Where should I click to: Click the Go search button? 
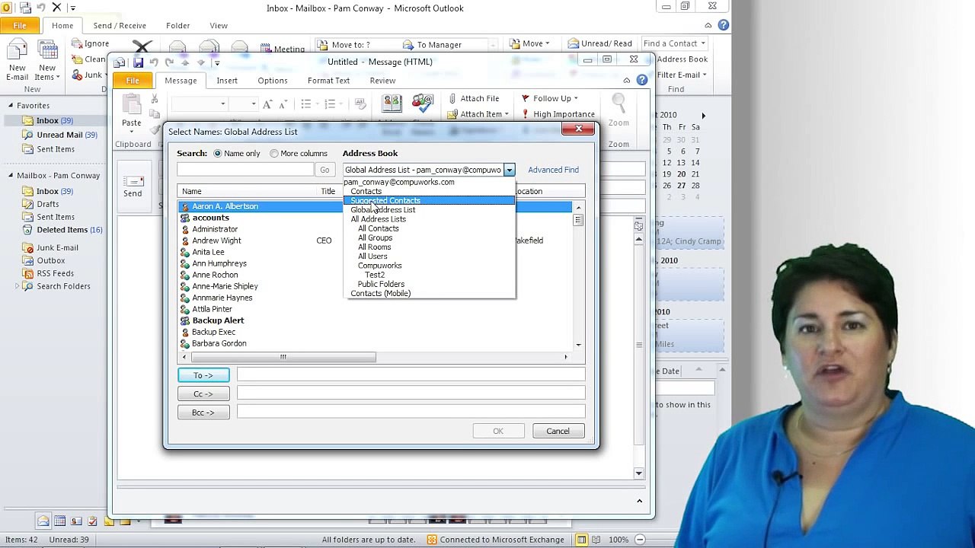pyautogui.click(x=324, y=170)
